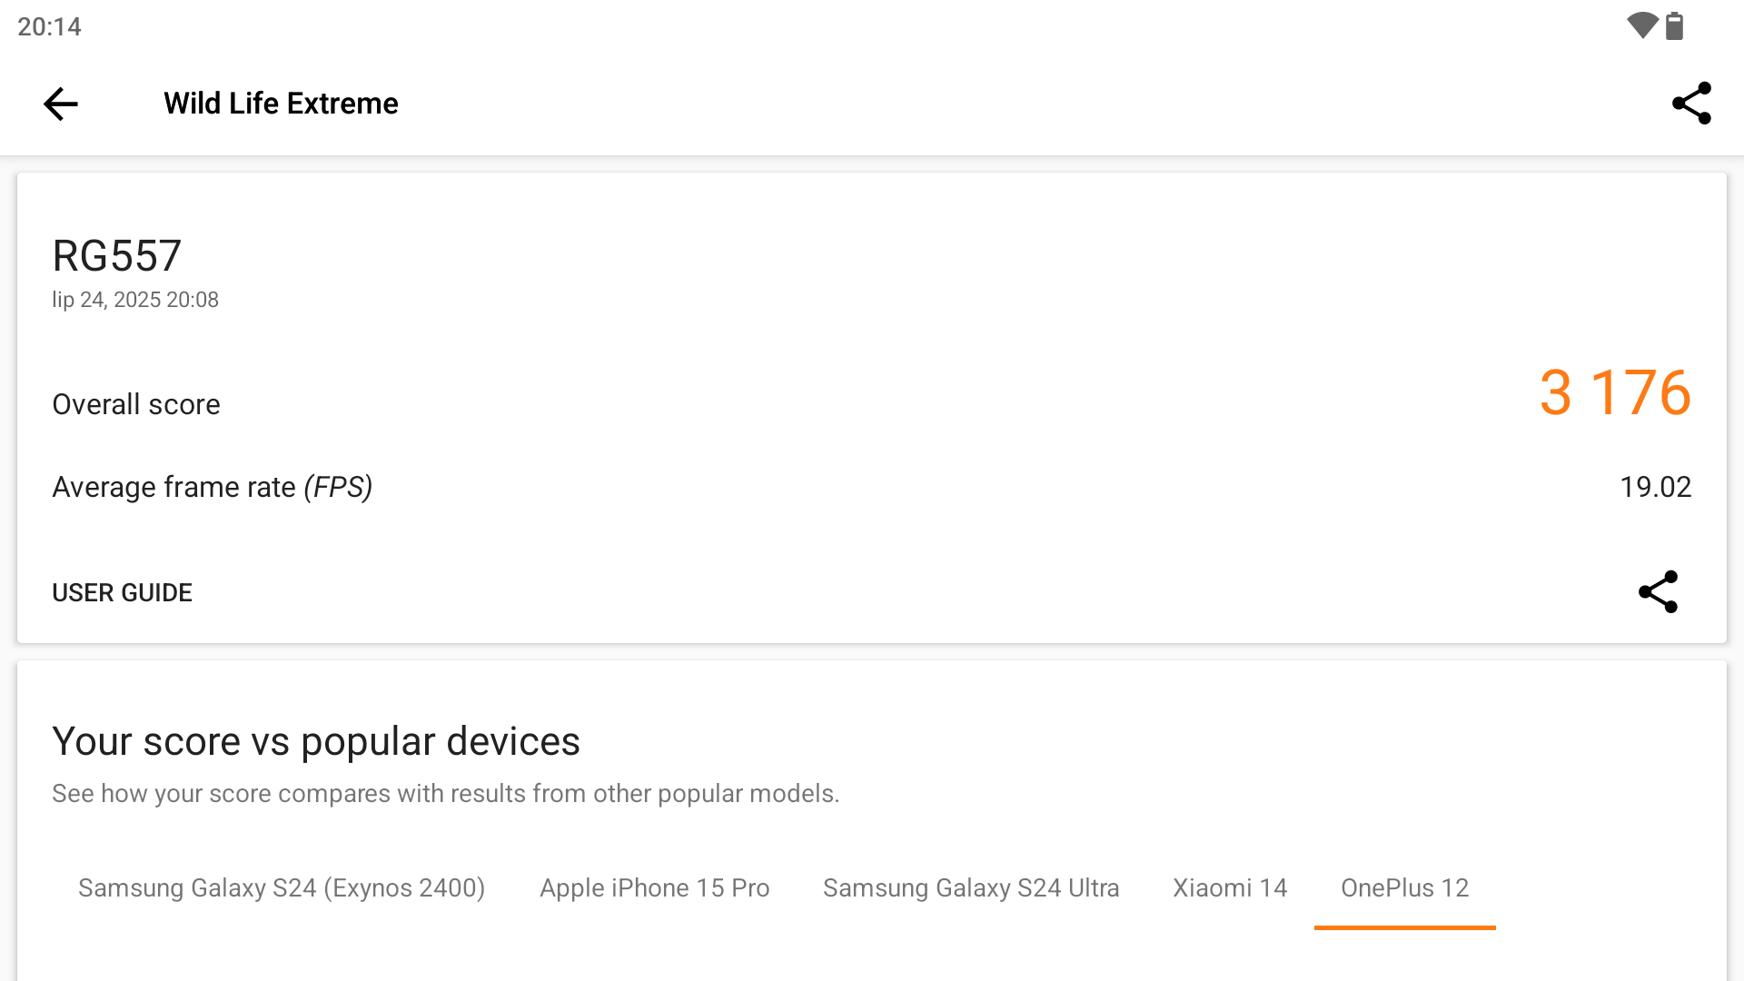This screenshot has width=1744, height=981.
Task: Tap the Wi-Fi status icon
Action: [1642, 25]
